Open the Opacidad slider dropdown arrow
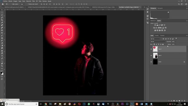Screen dimensions: 188x106 176,42
